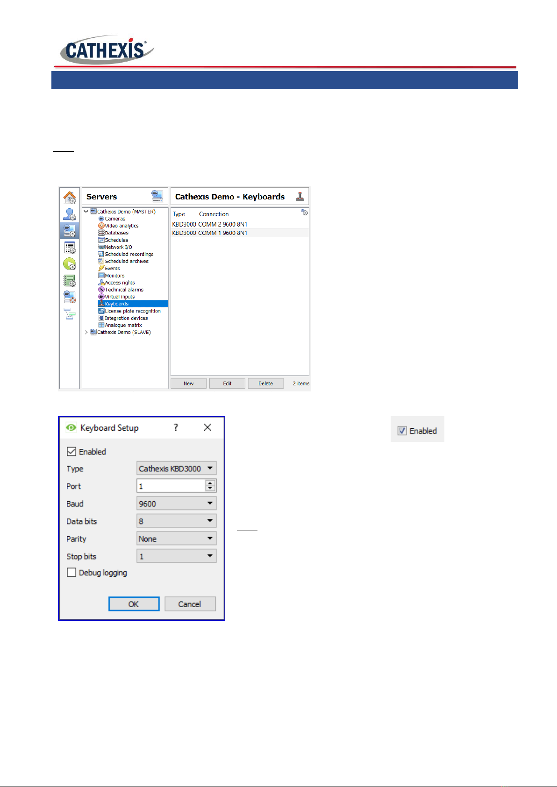Viewport: 557px width, 787px height.
Task: Open Scheduled recordings tree item
Action: click(x=129, y=254)
